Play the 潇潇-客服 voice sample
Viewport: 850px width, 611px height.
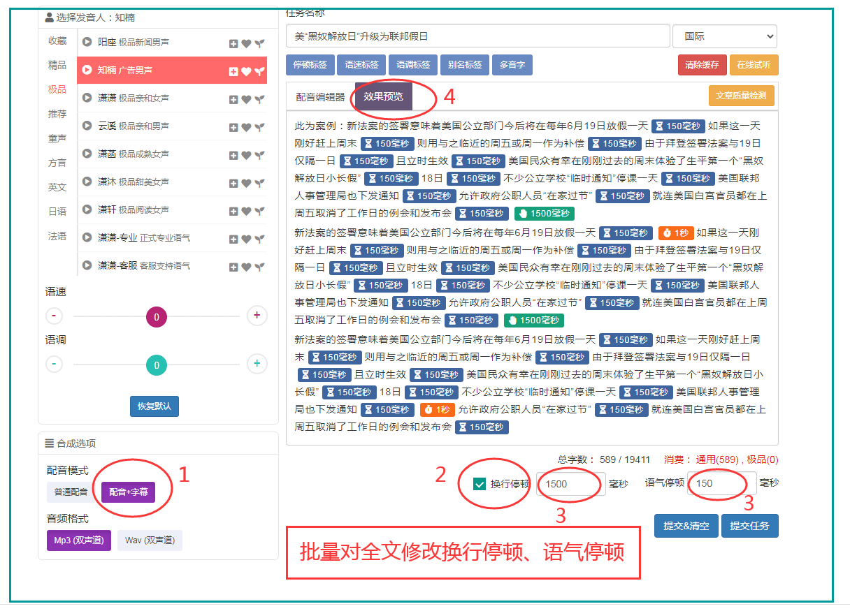[x=87, y=265]
